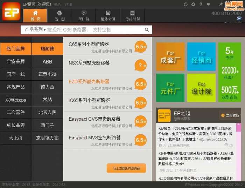
Task: Click the 注册 register link
Action: (69, 4)
